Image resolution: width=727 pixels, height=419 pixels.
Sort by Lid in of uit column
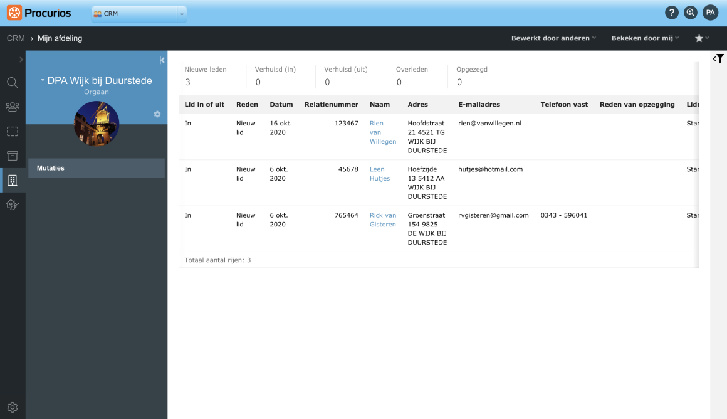click(x=204, y=104)
